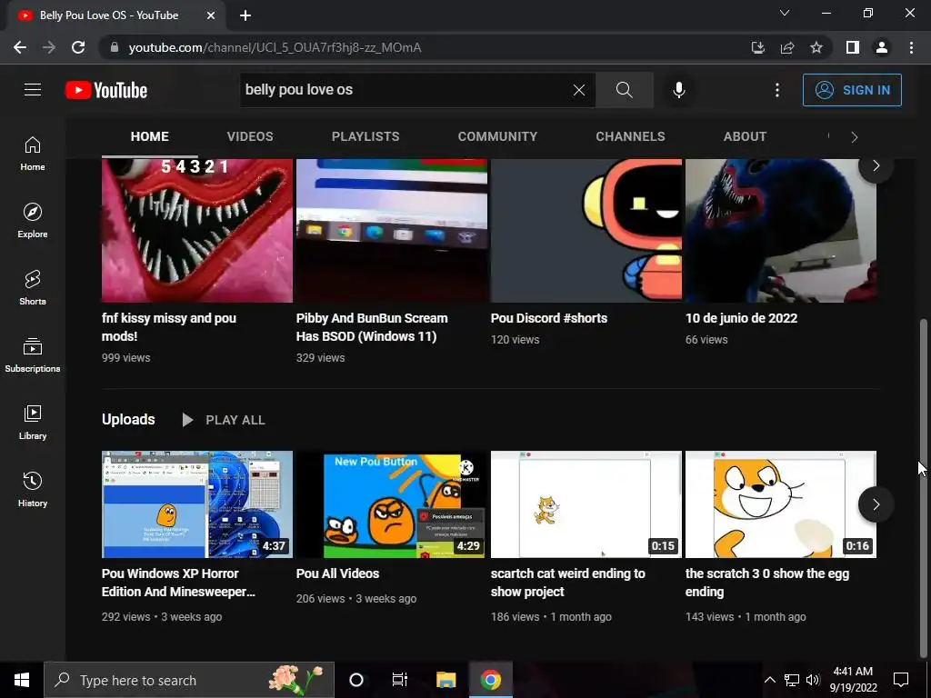
Task: Switch to the CHANNELS tab
Action: [630, 136]
